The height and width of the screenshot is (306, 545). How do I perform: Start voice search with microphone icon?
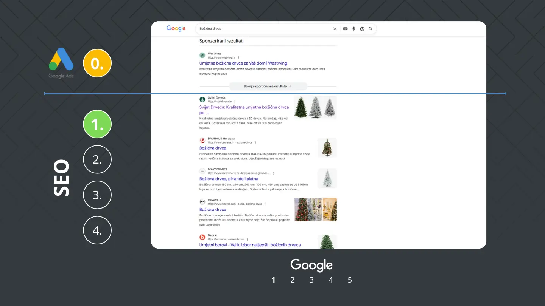(x=354, y=29)
